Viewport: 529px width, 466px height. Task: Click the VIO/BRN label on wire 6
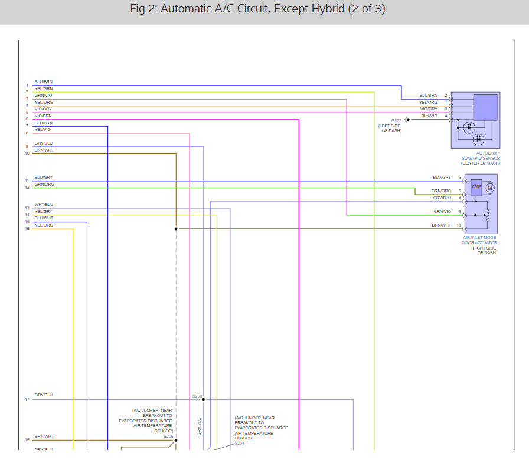coord(43,116)
